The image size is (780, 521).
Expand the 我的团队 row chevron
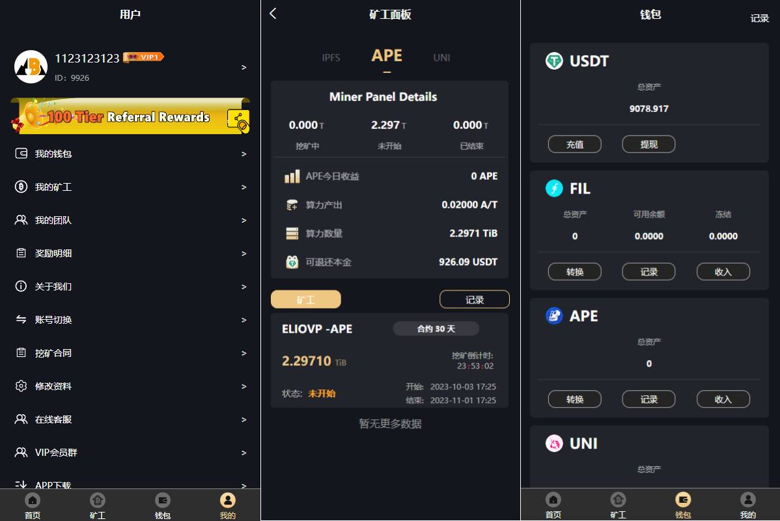pos(244,220)
